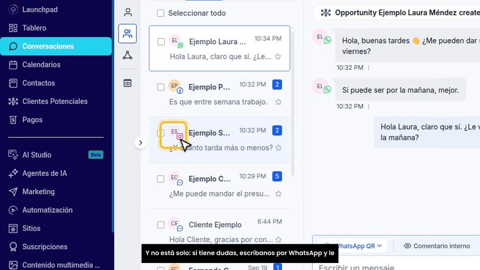Viewport: 480px width, 270px height.
Task: Check the Seleccionar todo checkbox
Action: pos(161,13)
